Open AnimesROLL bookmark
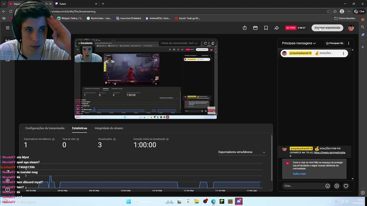The height and width of the screenshot is (206, 367). coord(158,18)
